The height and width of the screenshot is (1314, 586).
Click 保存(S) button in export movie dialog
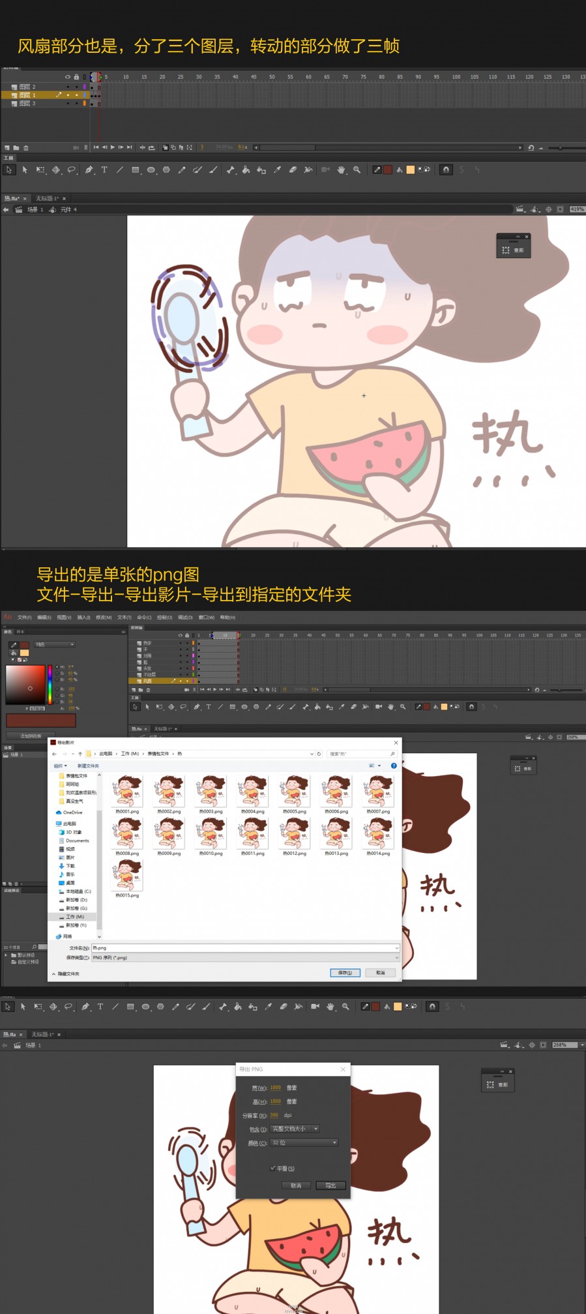point(345,972)
